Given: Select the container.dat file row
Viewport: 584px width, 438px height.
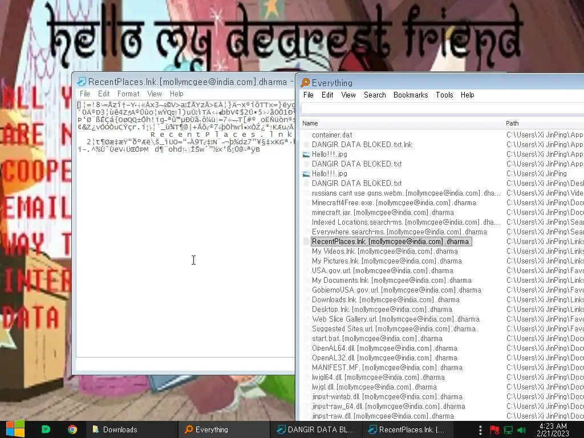Looking at the screenshot, I should (x=332, y=135).
